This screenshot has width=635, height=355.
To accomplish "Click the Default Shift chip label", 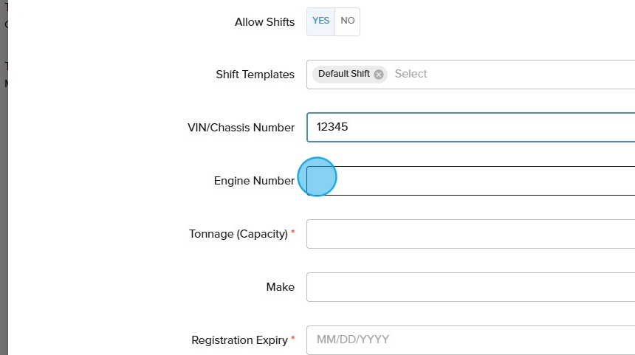I will [x=343, y=75].
